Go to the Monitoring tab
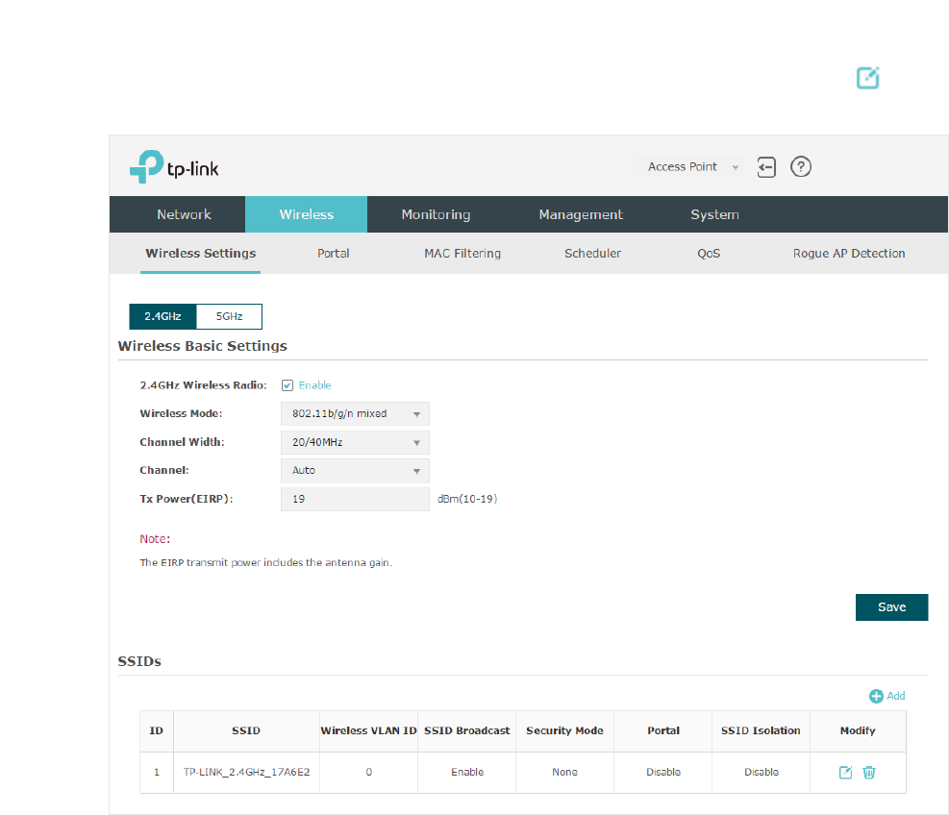Screen dimensions: 949x815 coord(436,214)
